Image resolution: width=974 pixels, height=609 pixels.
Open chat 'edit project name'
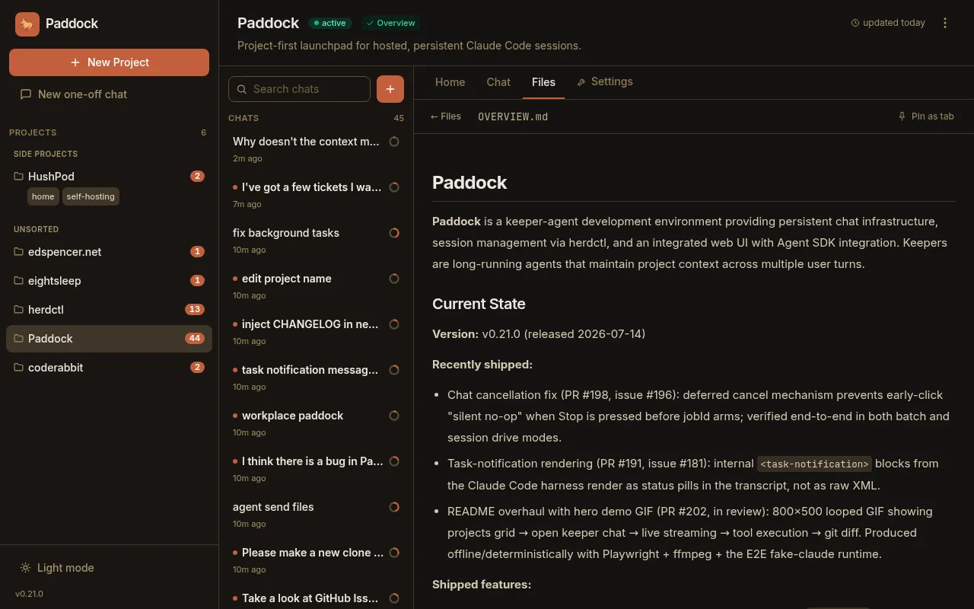point(316,286)
